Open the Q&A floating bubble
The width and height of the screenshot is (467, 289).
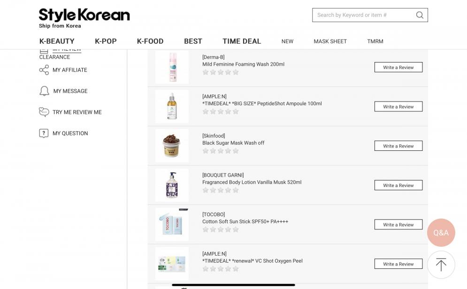[441, 233]
